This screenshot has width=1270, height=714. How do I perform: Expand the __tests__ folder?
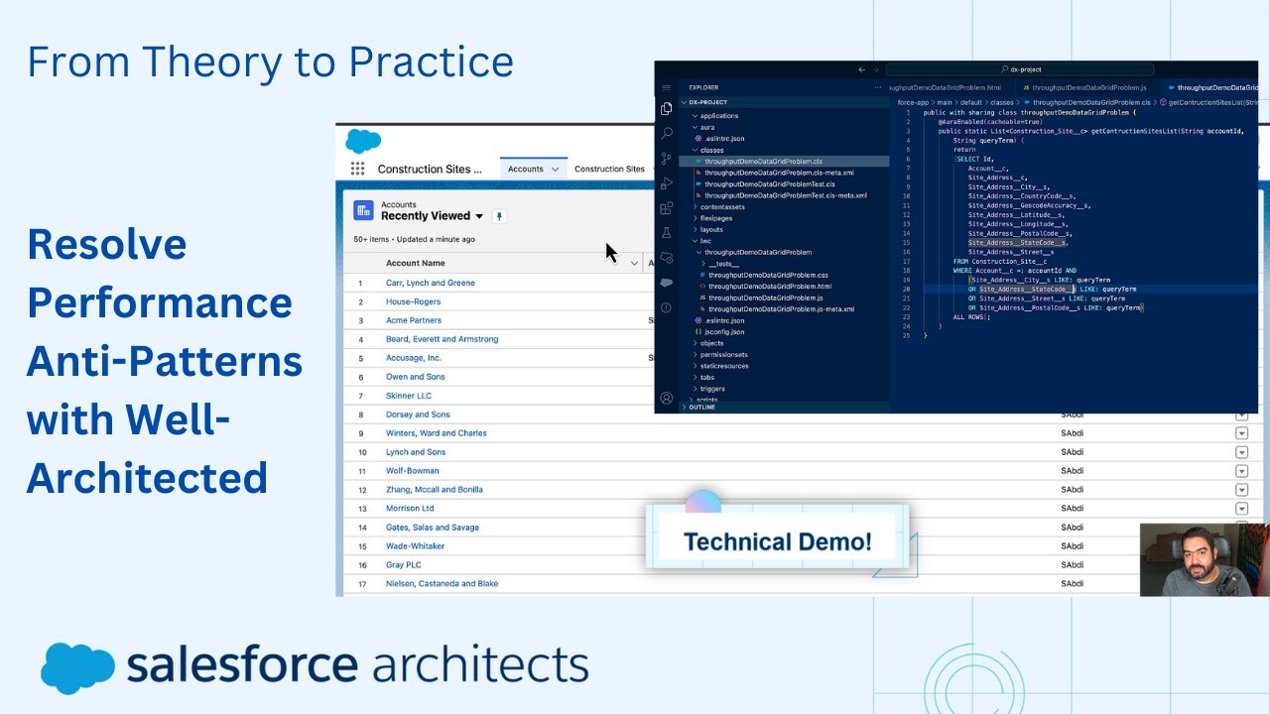pos(722,264)
